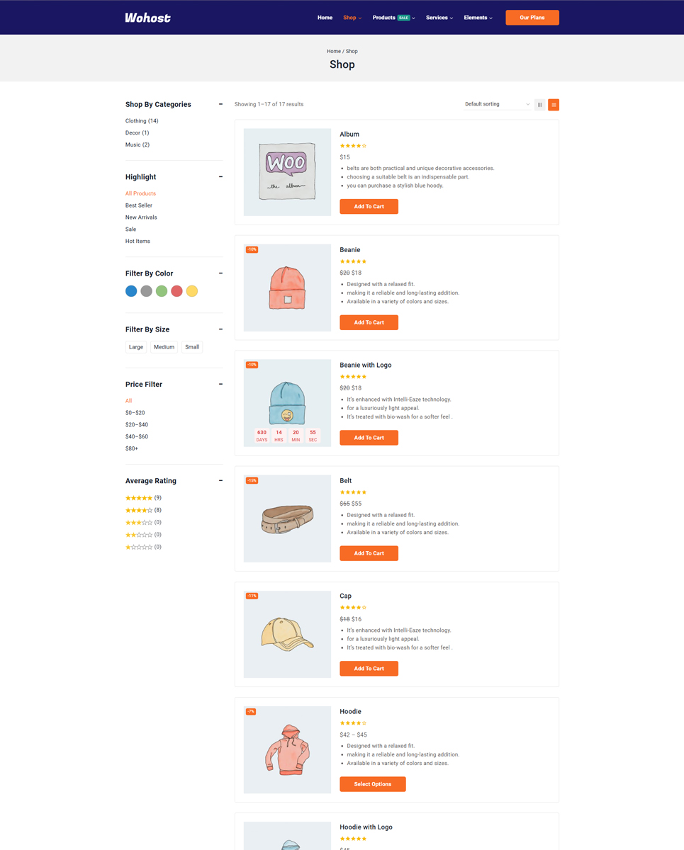Select the Large size filter
This screenshot has height=850, width=684.
click(x=136, y=347)
